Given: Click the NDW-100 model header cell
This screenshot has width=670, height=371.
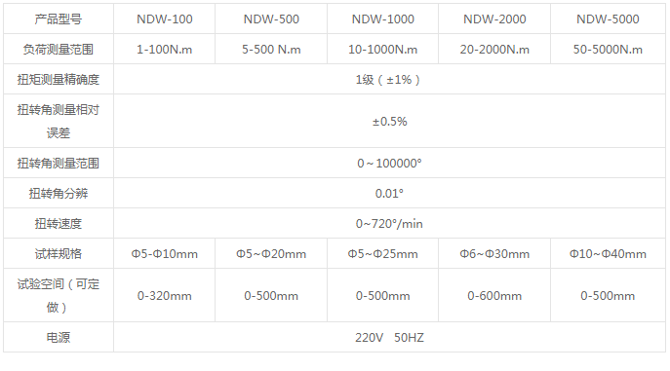Looking at the screenshot, I should pos(165,19).
